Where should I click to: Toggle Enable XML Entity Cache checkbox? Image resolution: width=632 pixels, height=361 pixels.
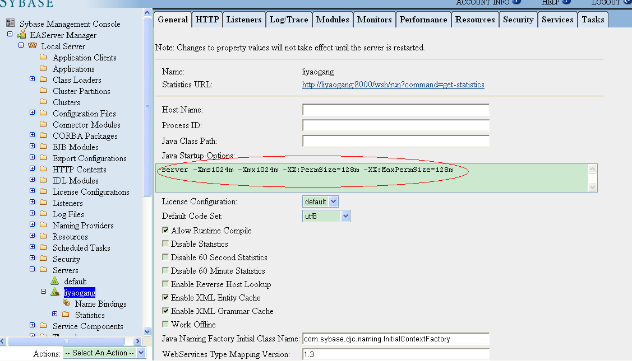(165, 297)
